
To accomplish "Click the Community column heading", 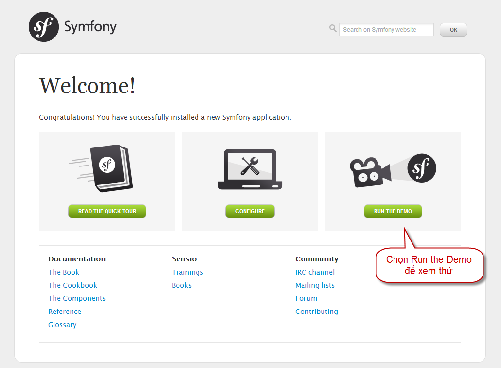I will pyautogui.click(x=317, y=259).
